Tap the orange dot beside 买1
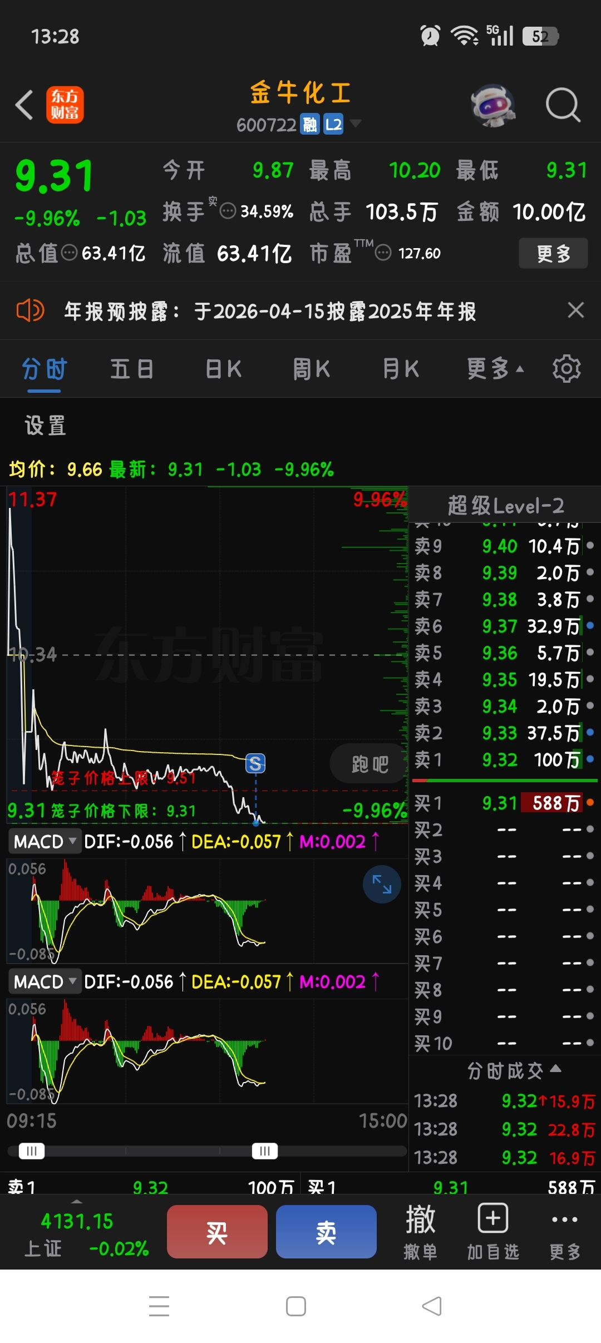 click(590, 802)
